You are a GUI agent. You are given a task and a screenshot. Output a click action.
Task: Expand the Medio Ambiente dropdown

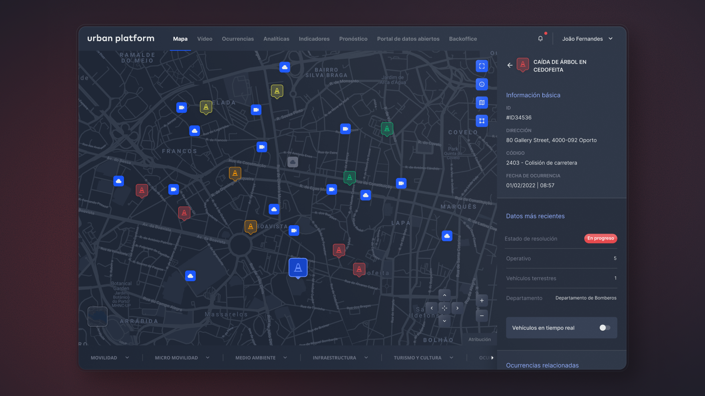point(261,358)
